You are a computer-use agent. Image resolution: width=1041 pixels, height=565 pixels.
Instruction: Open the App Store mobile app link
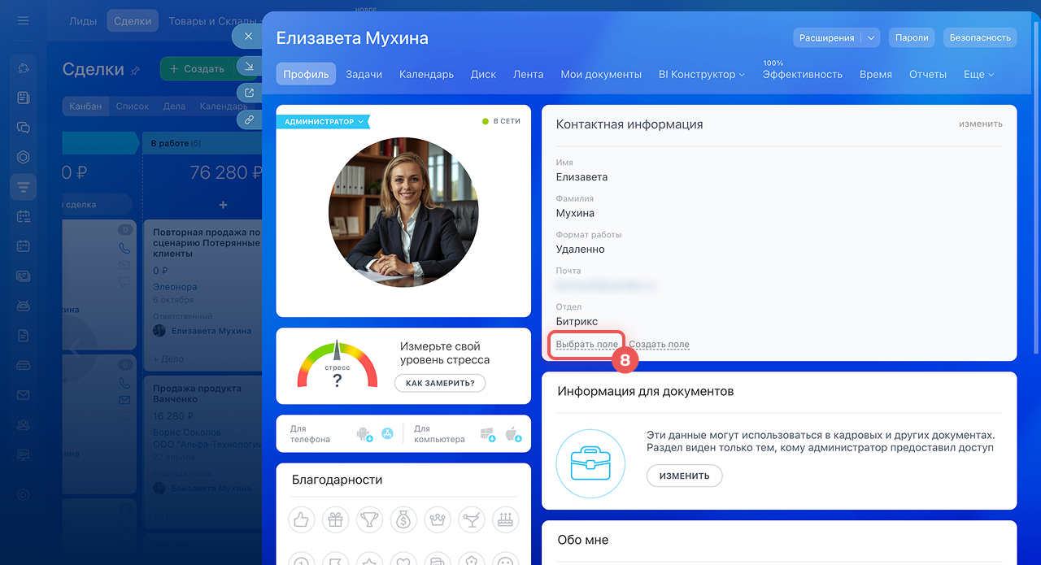387,434
